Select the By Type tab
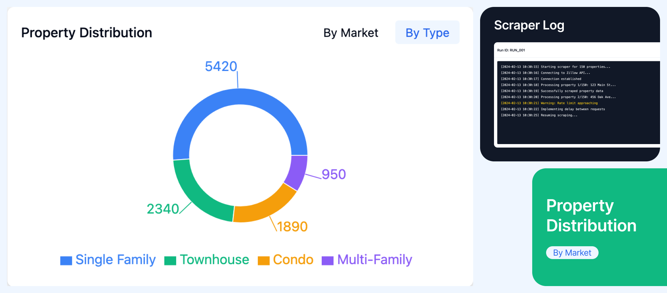 coord(427,33)
